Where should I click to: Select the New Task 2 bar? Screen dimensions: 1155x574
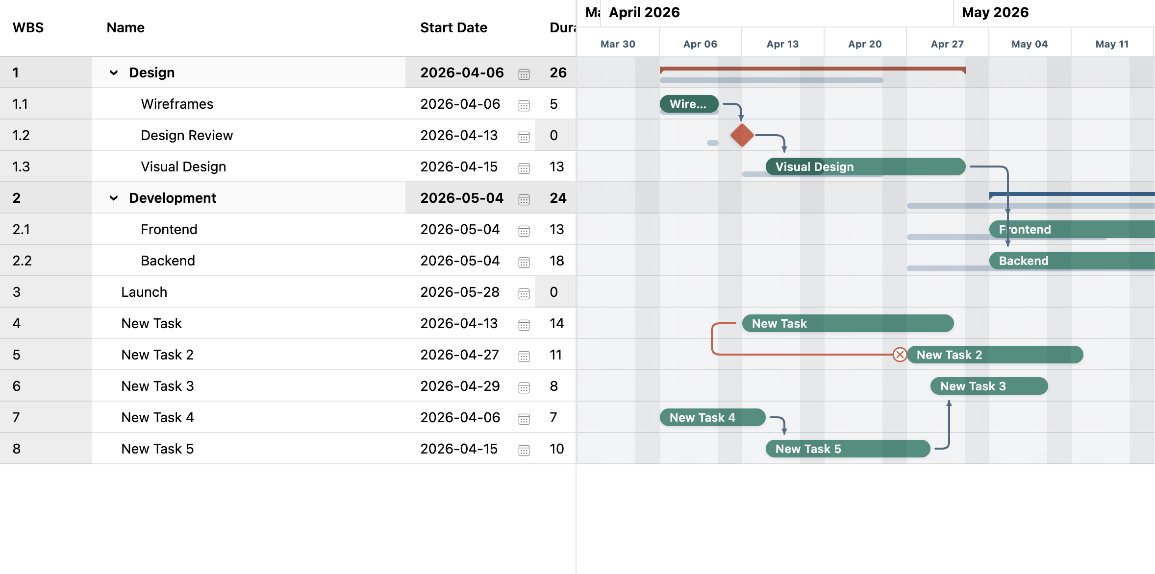(x=995, y=355)
